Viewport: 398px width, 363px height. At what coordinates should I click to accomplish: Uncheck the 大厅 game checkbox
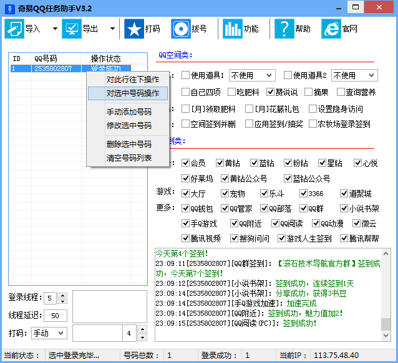tap(185, 194)
